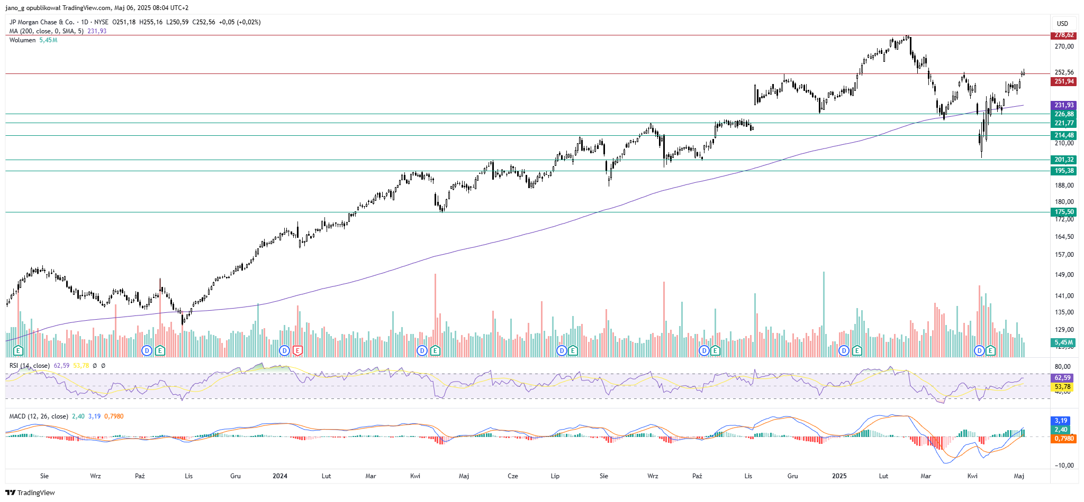The width and height of the screenshot is (1084, 502).
Task: Click the dividend D marker in January 2024
Action: pos(285,350)
